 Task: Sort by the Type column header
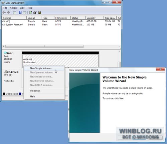[x=47, y=18]
